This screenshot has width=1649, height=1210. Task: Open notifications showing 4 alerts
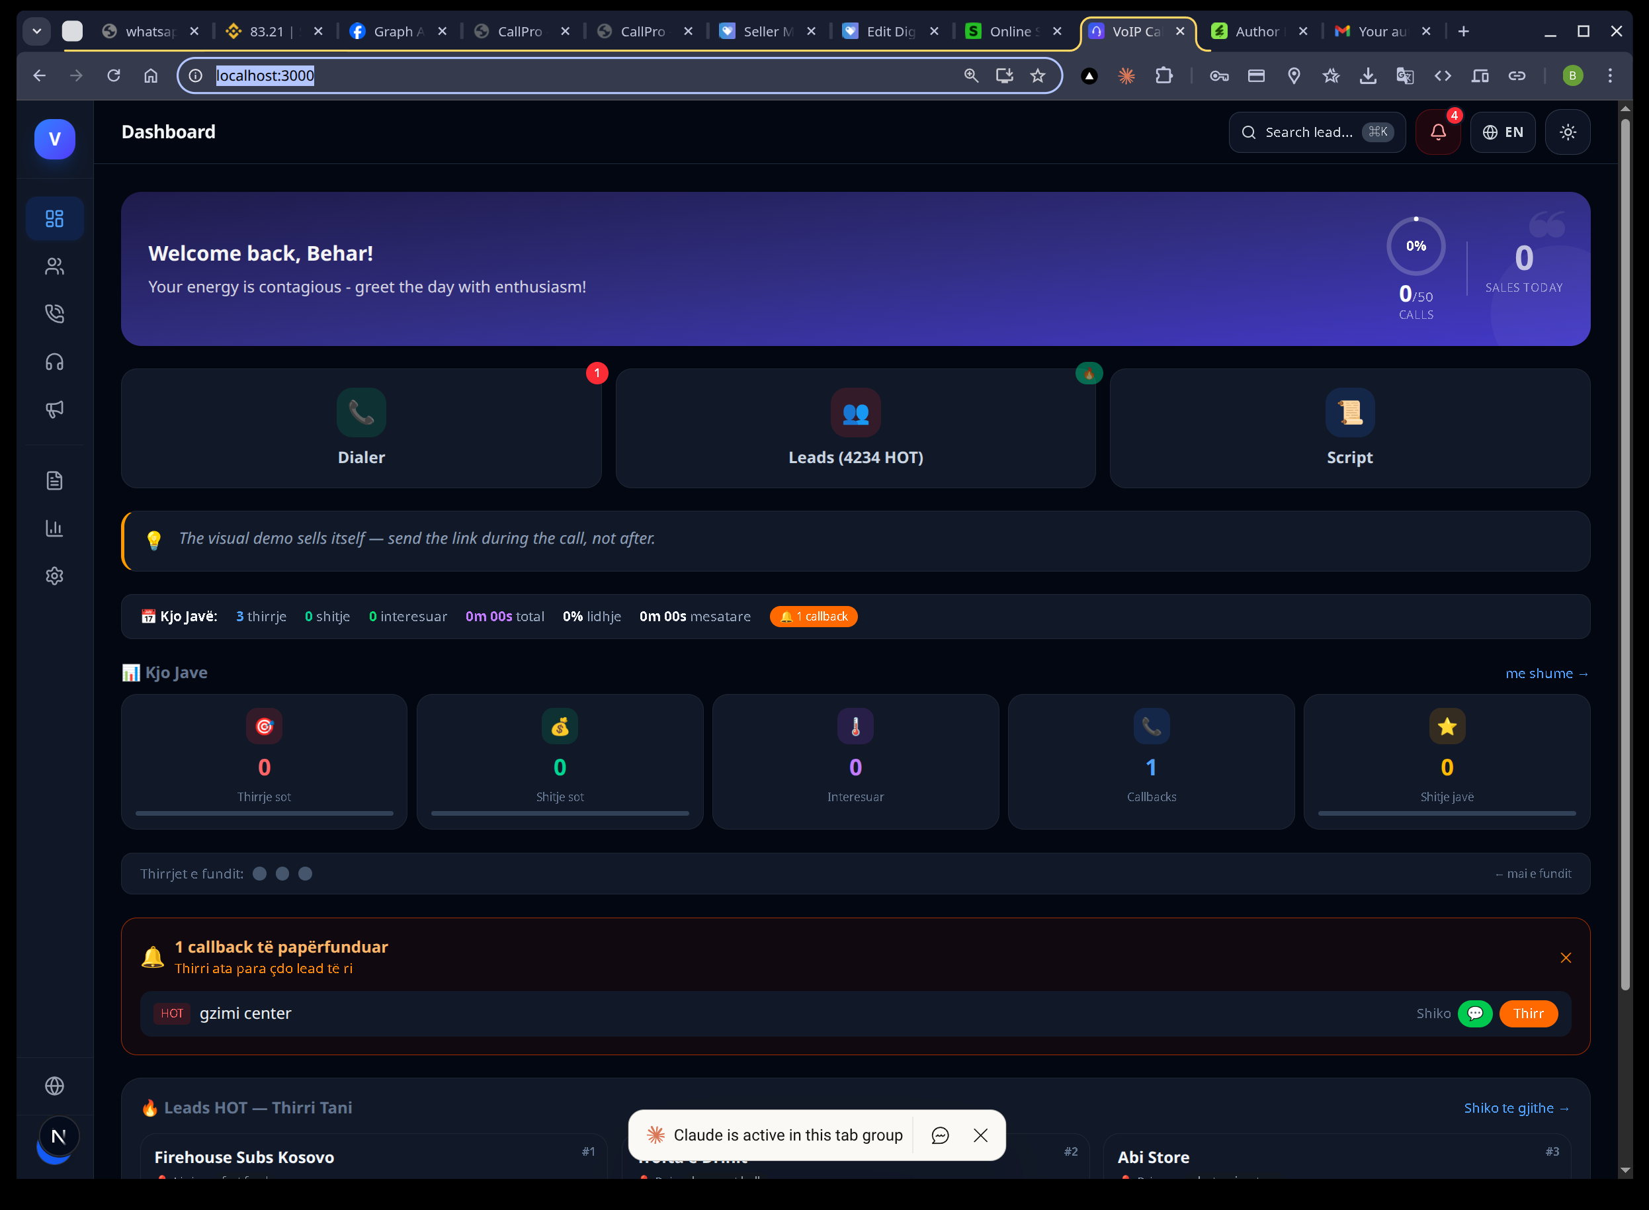coord(1437,132)
